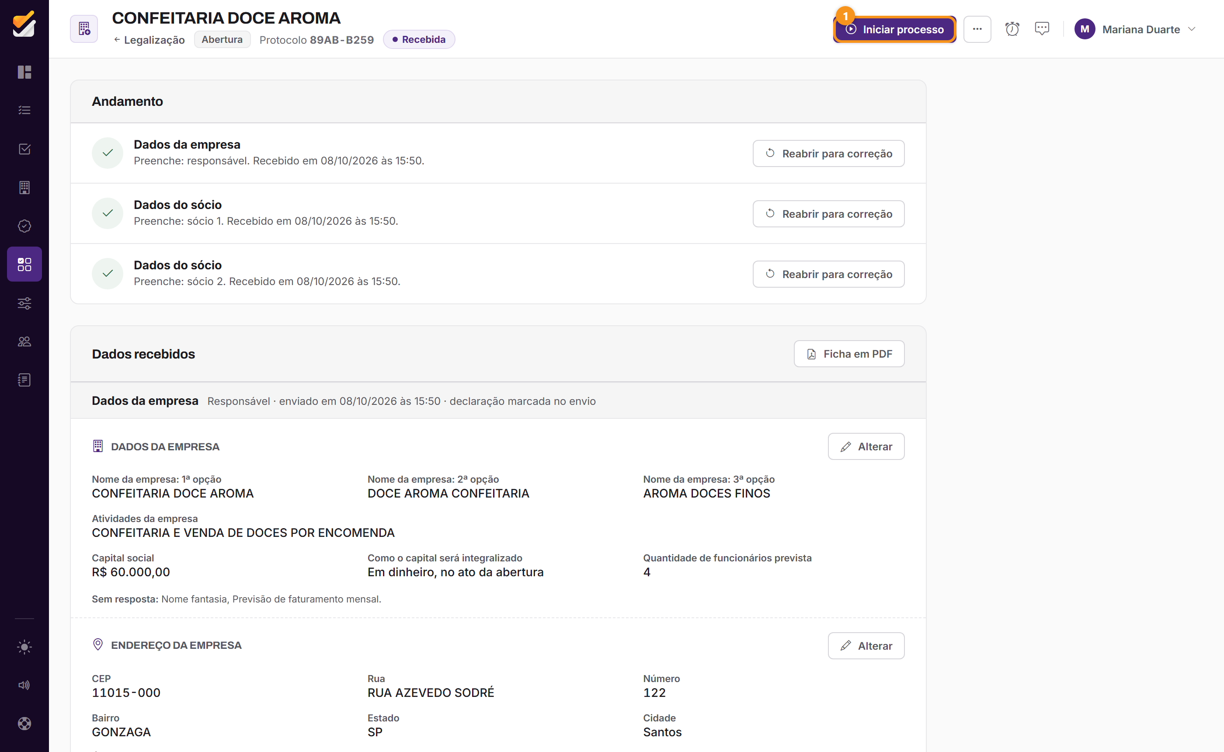Viewport: 1224px width, 752px height.
Task: Open the dashboard icon in sidebar
Action: 24,72
